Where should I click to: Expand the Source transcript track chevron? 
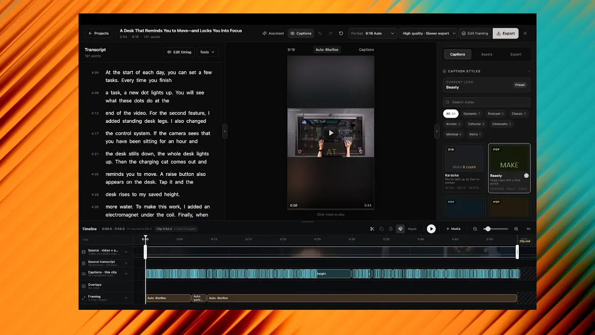[x=126, y=263]
